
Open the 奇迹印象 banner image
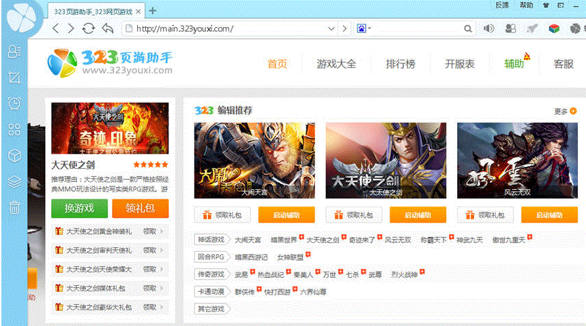pyautogui.click(x=110, y=129)
